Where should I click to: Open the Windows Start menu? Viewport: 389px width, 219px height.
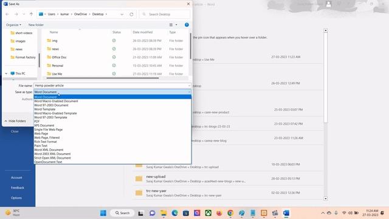tap(103, 213)
